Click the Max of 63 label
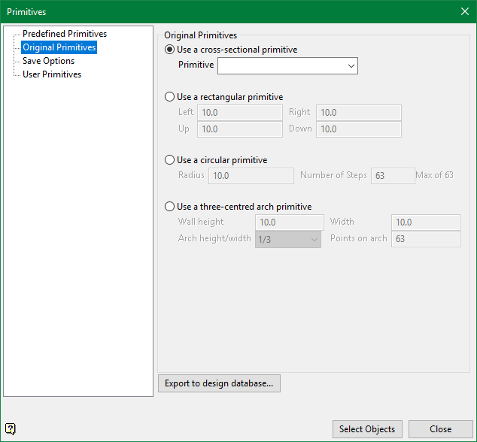This screenshot has width=477, height=442. (434, 175)
